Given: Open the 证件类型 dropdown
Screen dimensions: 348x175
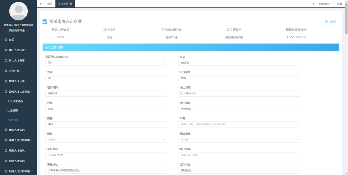Looking at the screenshot, I should click(x=239, y=78).
